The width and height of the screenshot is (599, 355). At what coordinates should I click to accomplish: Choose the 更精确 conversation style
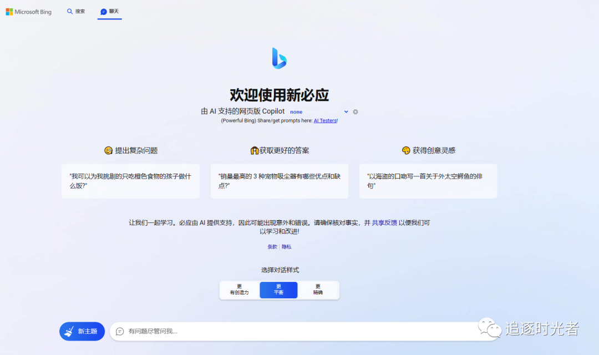(318, 290)
